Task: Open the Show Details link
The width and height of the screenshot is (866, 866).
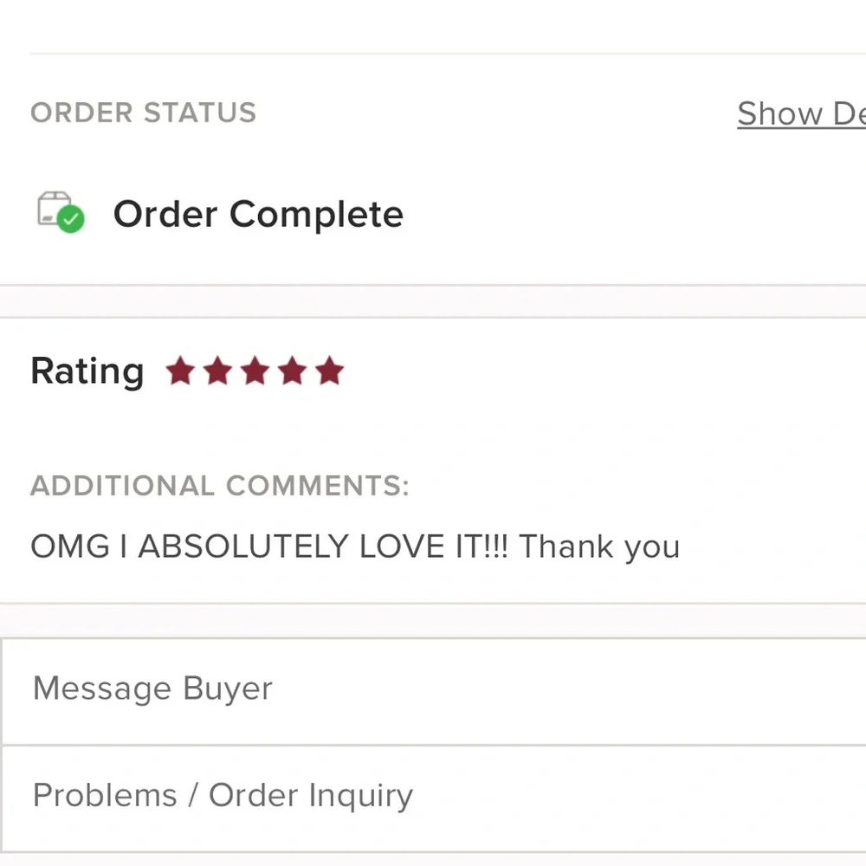Action: coord(801,113)
